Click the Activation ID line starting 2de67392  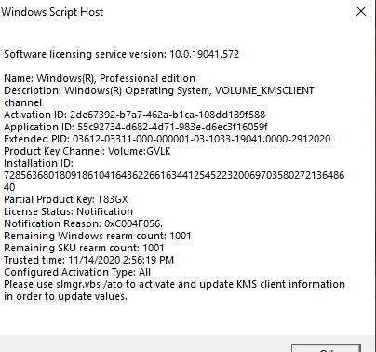coord(135,115)
